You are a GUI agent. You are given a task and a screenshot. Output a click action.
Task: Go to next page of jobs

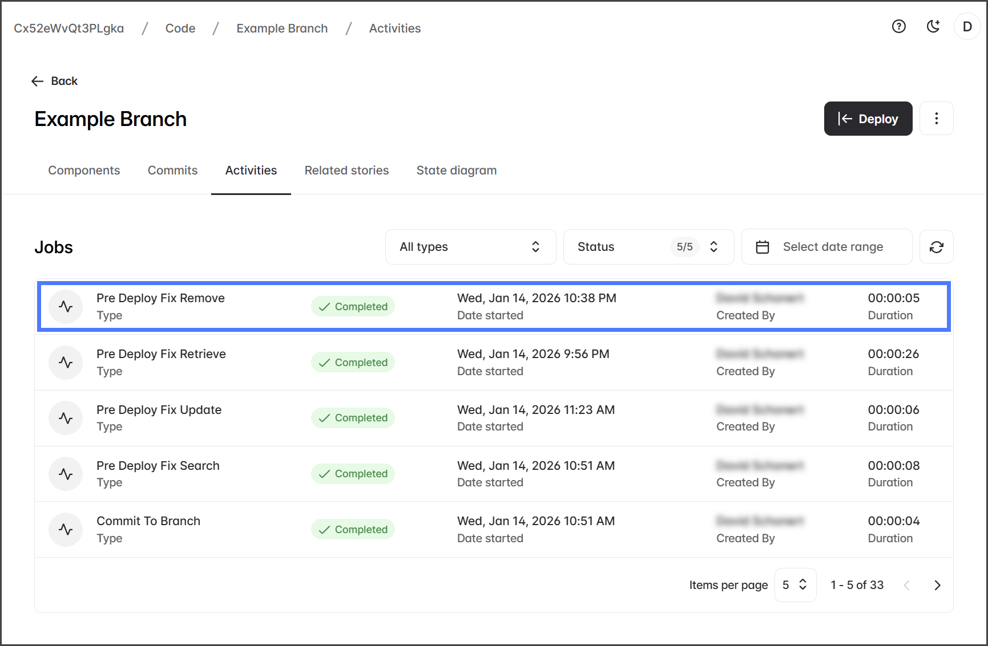click(937, 585)
